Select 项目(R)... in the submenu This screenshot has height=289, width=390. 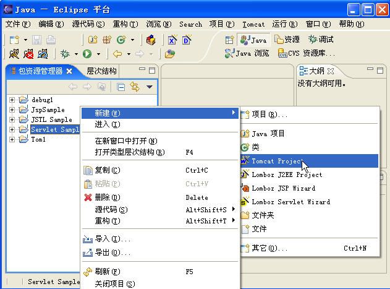tap(310, 114)
